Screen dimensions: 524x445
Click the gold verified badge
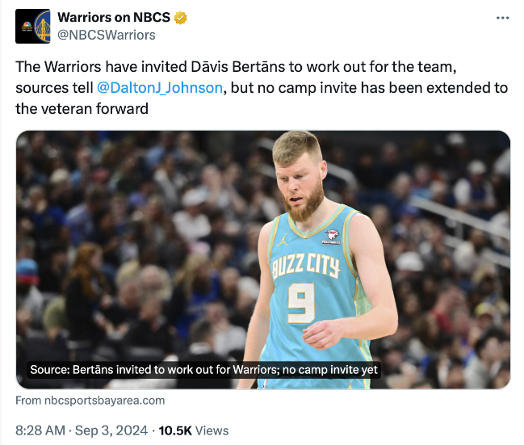(181, 18)
